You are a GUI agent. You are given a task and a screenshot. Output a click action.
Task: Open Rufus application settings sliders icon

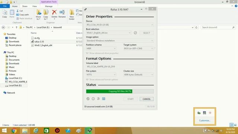[x=99, y=99]
